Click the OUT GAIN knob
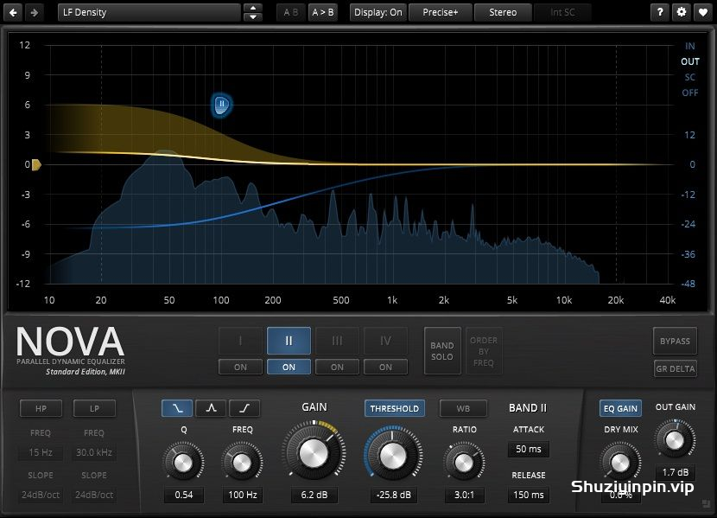The width and height of the screenshot is (717, 518). pyautogui.click(x=675, y=439)
